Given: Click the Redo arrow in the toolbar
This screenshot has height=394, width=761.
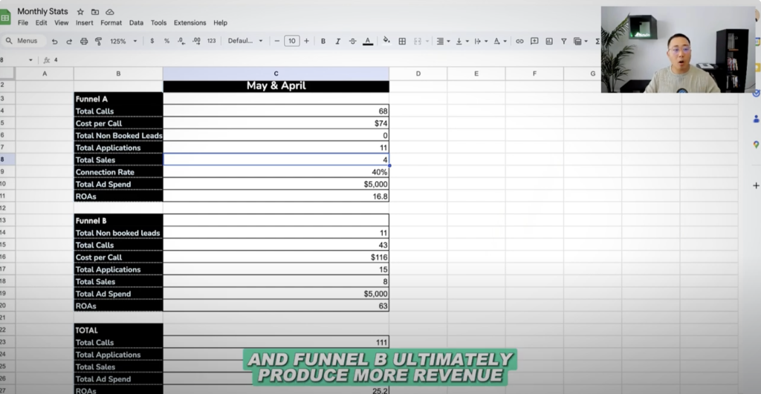Looking at the screenshot, I should (x=69, y=41).
